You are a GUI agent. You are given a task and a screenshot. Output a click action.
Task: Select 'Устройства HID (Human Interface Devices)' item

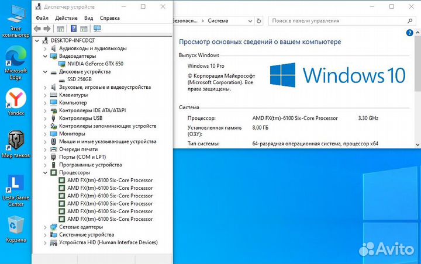pyautogui.click(x=108, y=242)
